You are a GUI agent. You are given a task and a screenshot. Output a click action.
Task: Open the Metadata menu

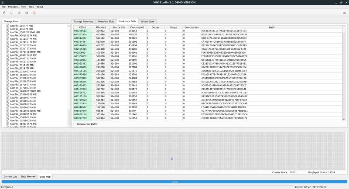tap(13, 7)
